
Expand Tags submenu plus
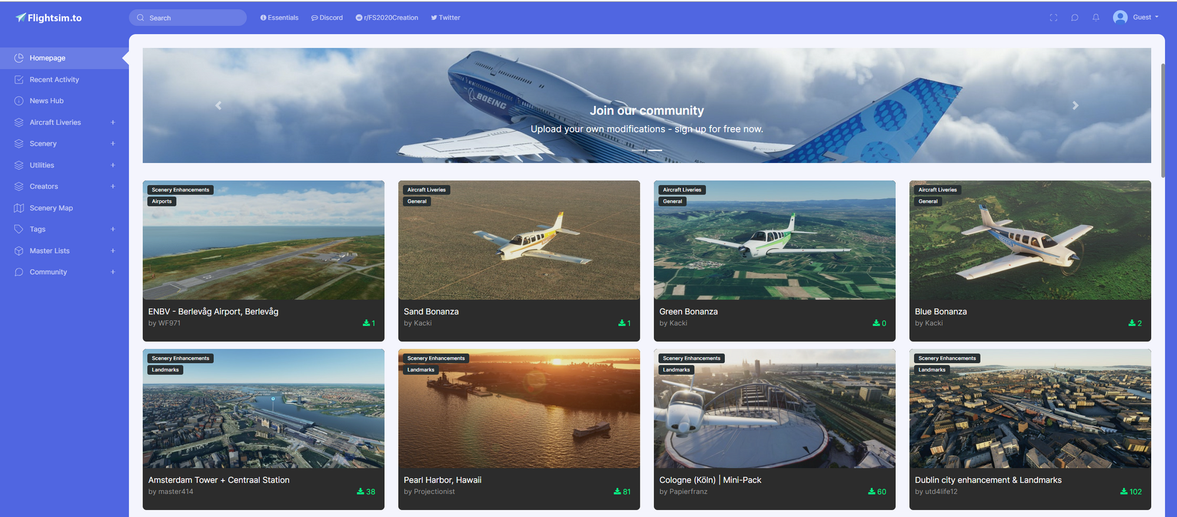point(113,229)
